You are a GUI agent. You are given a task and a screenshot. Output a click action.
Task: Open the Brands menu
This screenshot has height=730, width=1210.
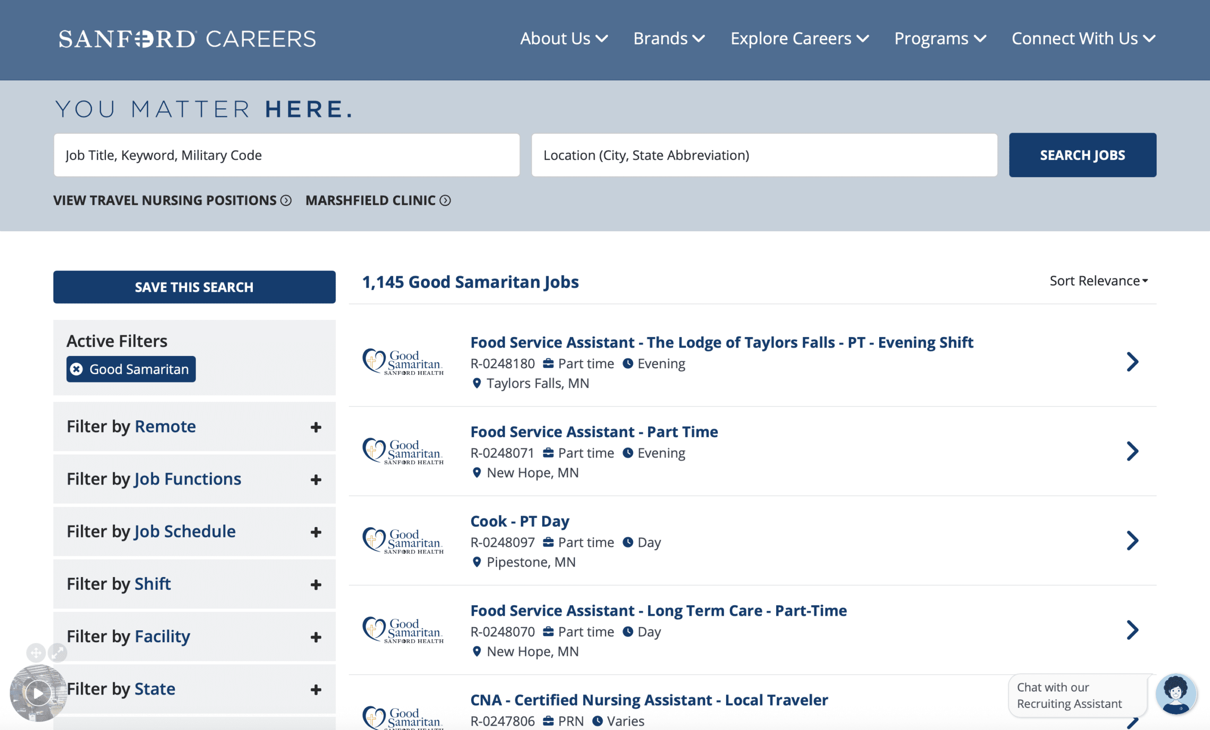coord(668,38)
